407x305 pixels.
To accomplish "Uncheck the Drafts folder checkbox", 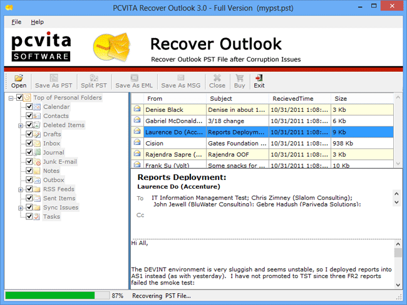I will (x=29, y=134).
